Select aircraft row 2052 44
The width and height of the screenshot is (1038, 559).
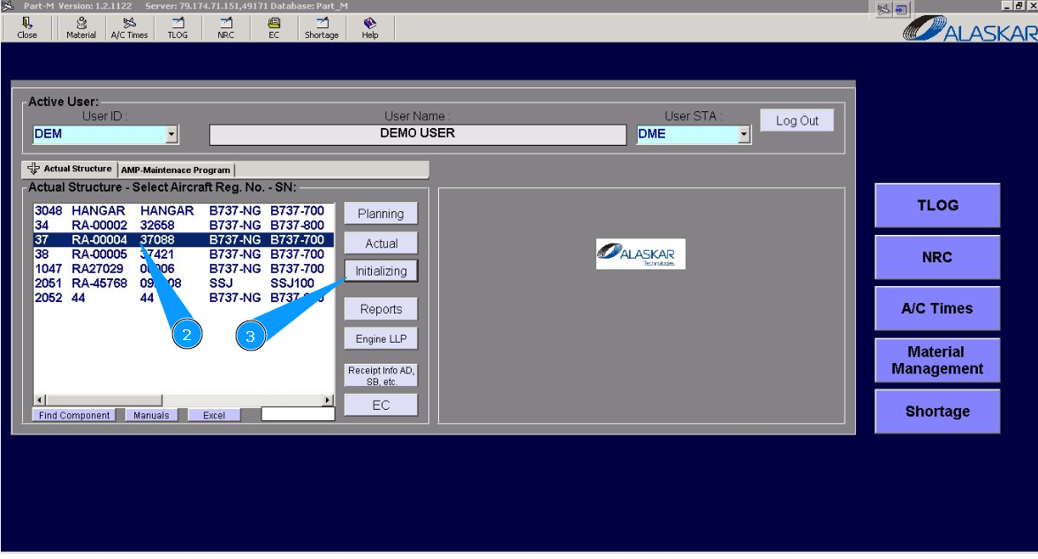(x=184, y=298)
